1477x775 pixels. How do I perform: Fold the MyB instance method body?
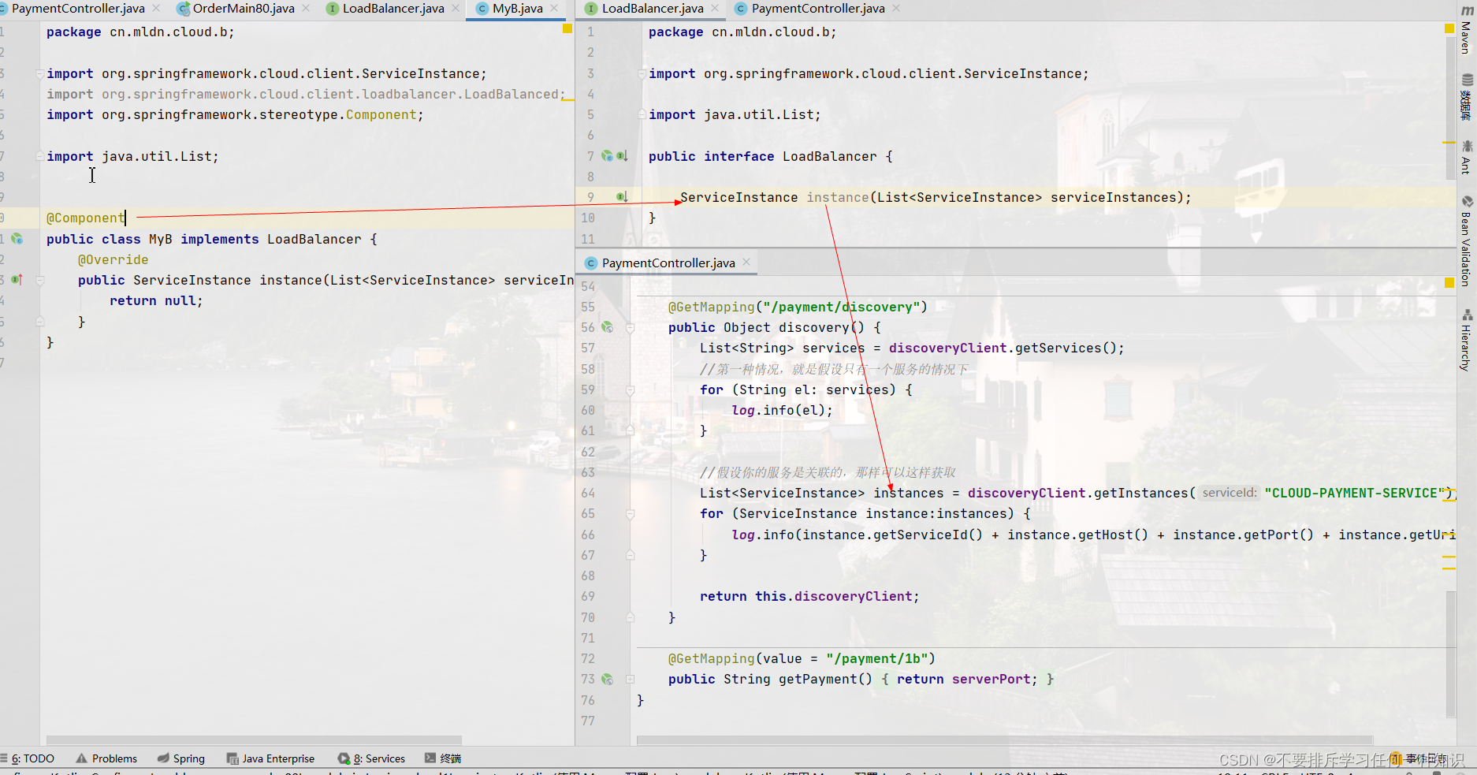pos(39,280)
